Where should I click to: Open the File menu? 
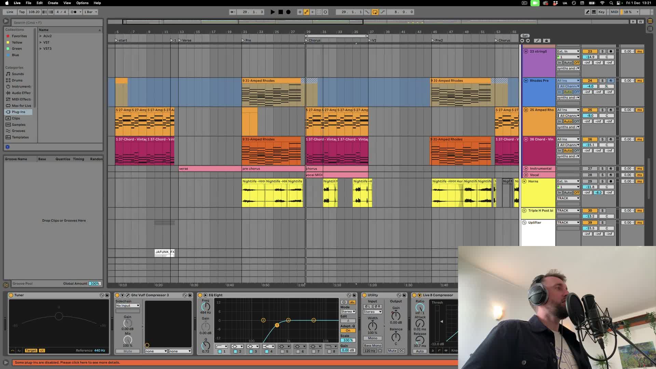point(28,3)
